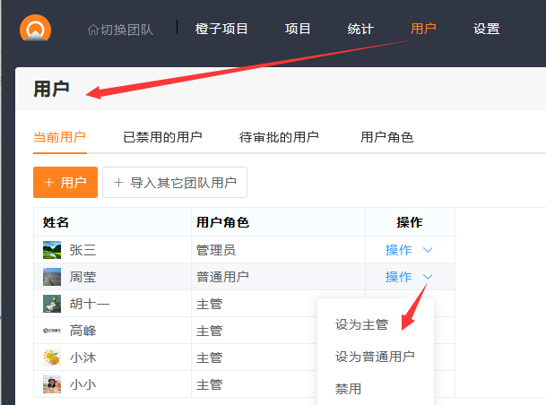The height and width of the screenshot is (405, 546).
Task: Click 小小's avatar icon
Action: coord(52,384)
